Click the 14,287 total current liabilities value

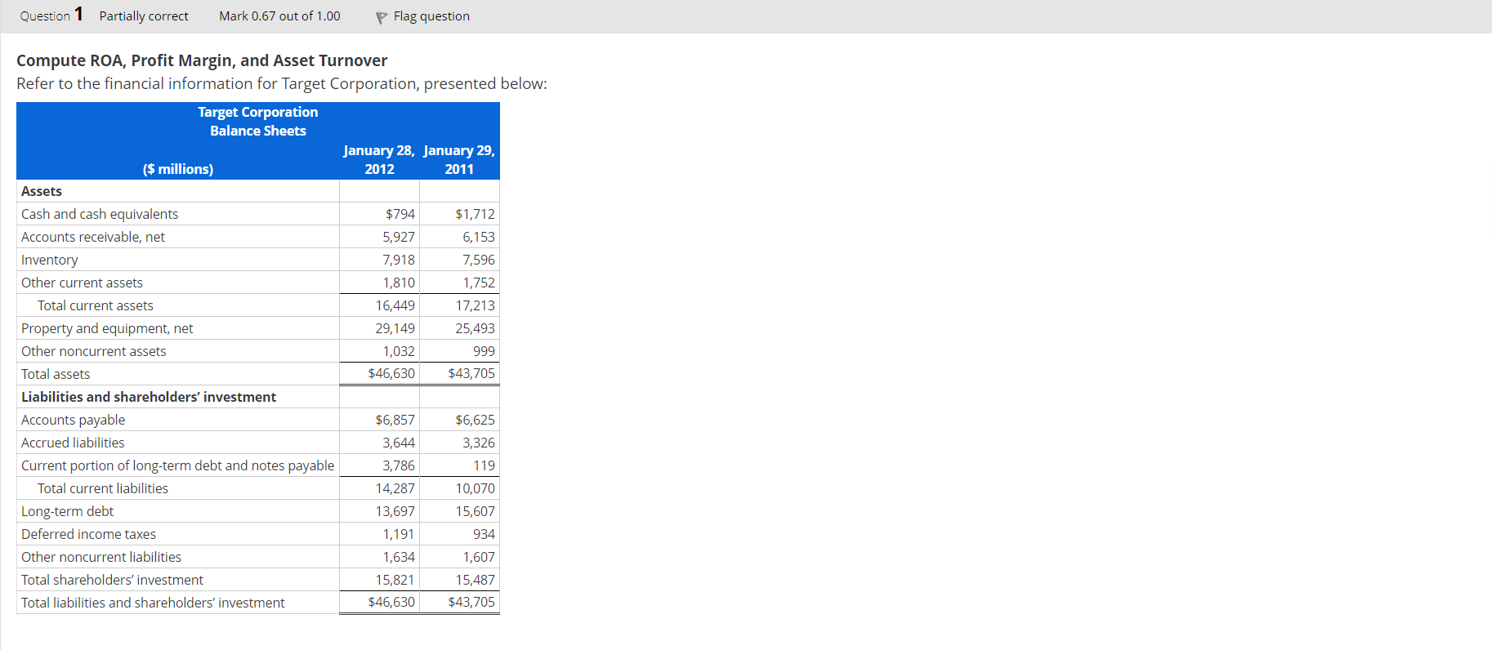[x=395, y=488]
